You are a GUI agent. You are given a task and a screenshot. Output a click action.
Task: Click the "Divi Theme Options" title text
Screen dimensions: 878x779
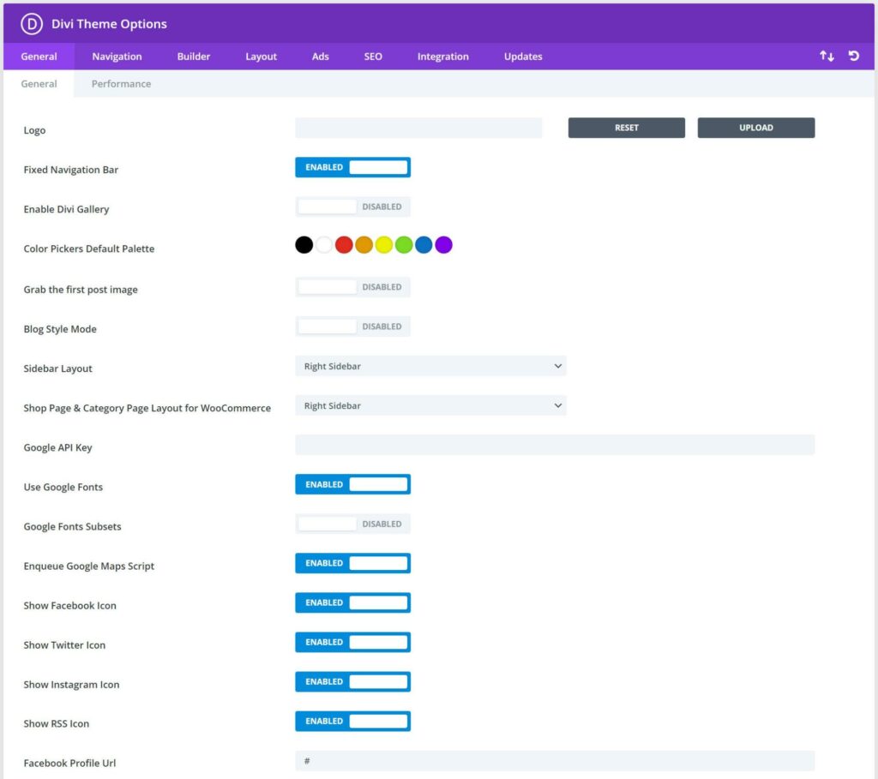tap(109, 24)
